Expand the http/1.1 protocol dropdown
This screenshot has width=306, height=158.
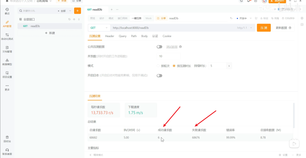[x=244, y=28]
